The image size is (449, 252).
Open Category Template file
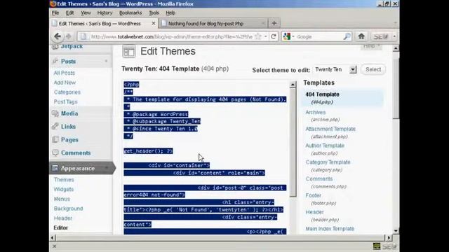[328, 162]
